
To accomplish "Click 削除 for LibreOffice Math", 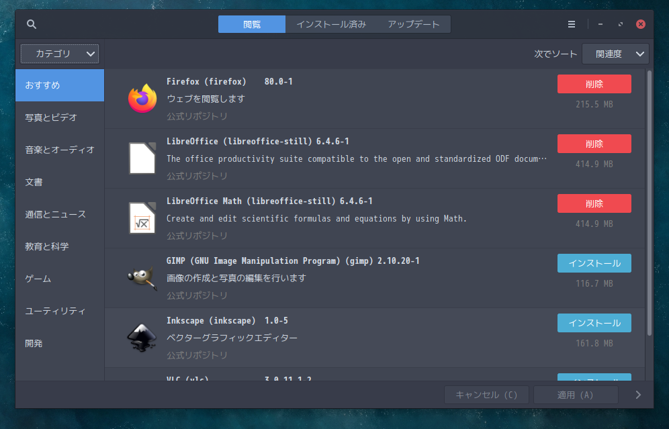I will coord(594,203).
